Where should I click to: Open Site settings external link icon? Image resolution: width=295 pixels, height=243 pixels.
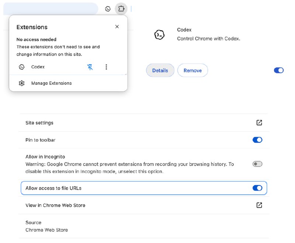[259, 123]
